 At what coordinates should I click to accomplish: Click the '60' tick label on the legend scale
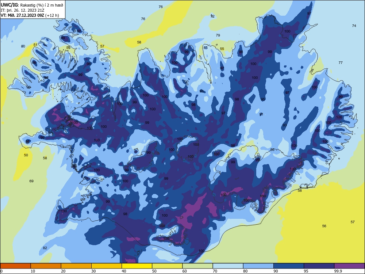pos(185,271)
